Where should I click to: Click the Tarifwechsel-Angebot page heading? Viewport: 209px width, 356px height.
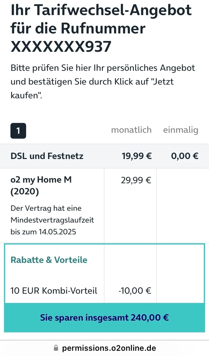[x=101, y=10]
